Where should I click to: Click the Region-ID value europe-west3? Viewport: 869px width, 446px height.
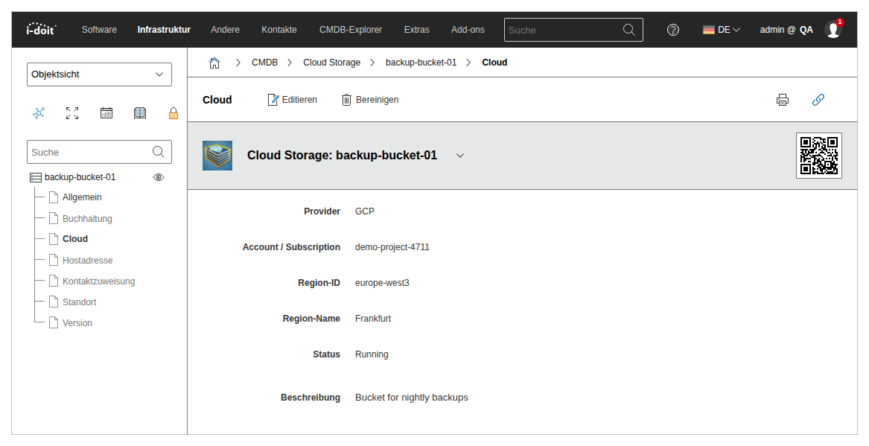coord(383,282)
